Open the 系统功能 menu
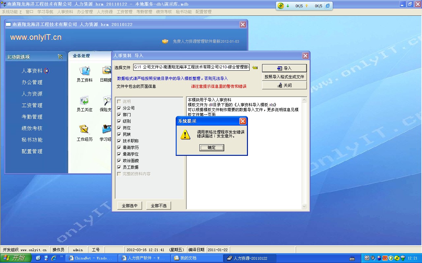The height and width of the screenshot is (263, 422). point(11,12)
